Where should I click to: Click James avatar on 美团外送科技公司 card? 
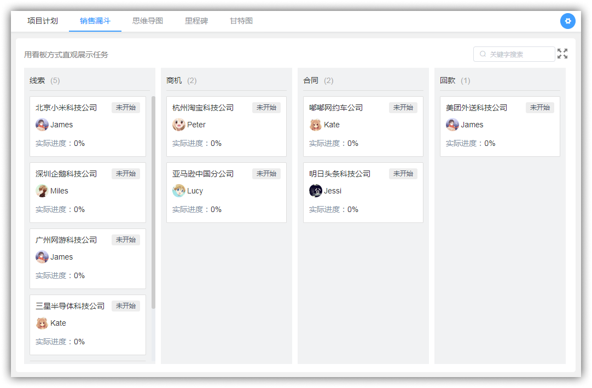tap(452, 125)
